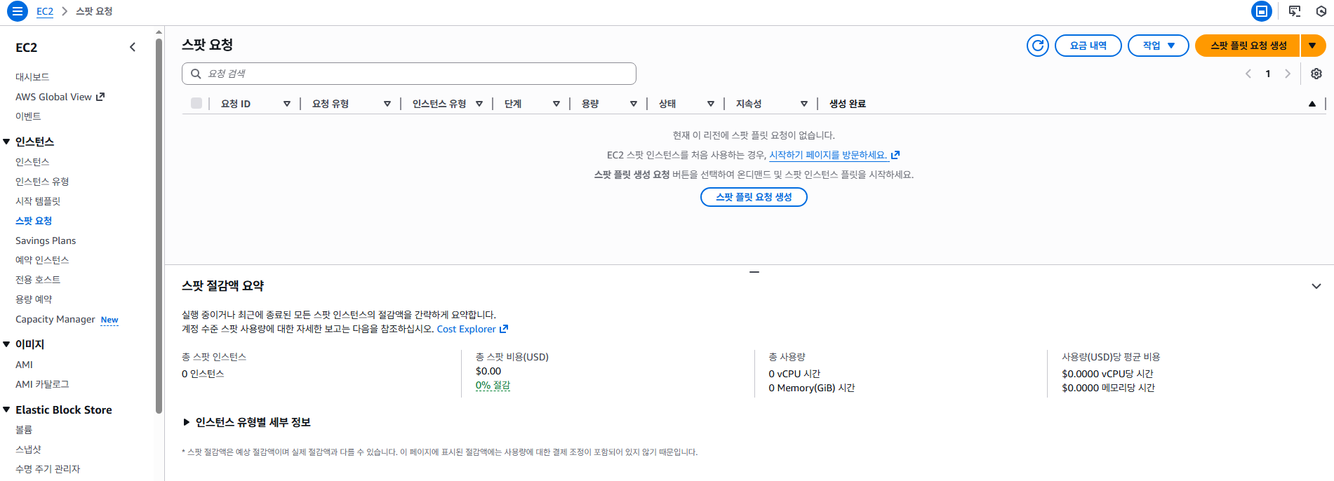Viewport: 1334px width, 481px height.
Task: Open 예약 인스턴스 in the sidebar
Action: (x=42, y=260)
